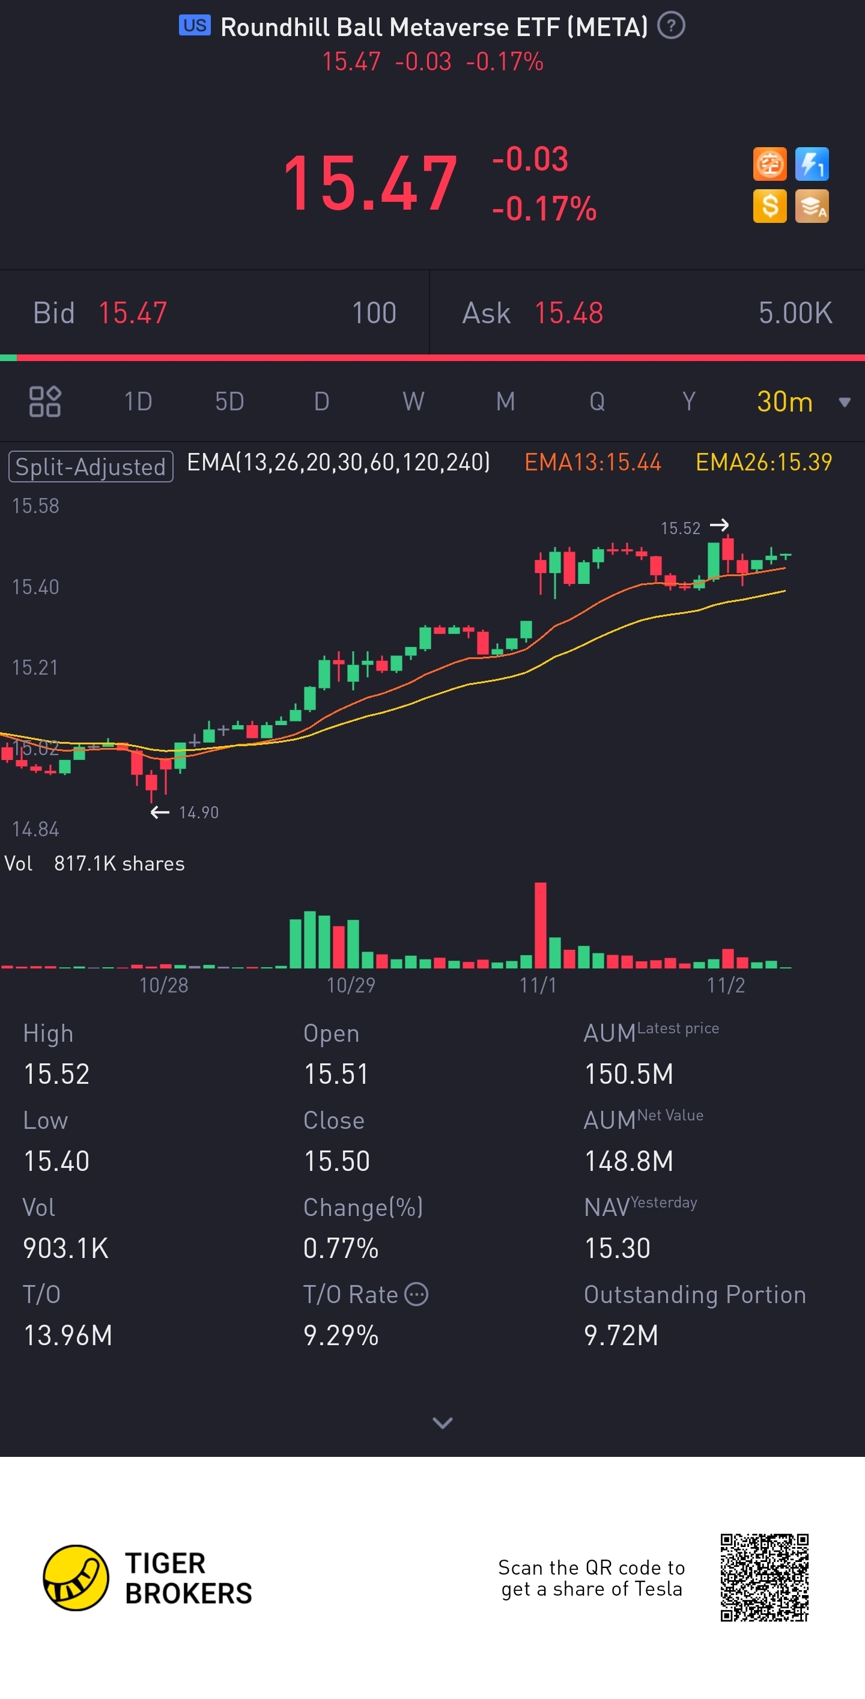Tap the AUM Net Value 148.8M

point(629,1161)
